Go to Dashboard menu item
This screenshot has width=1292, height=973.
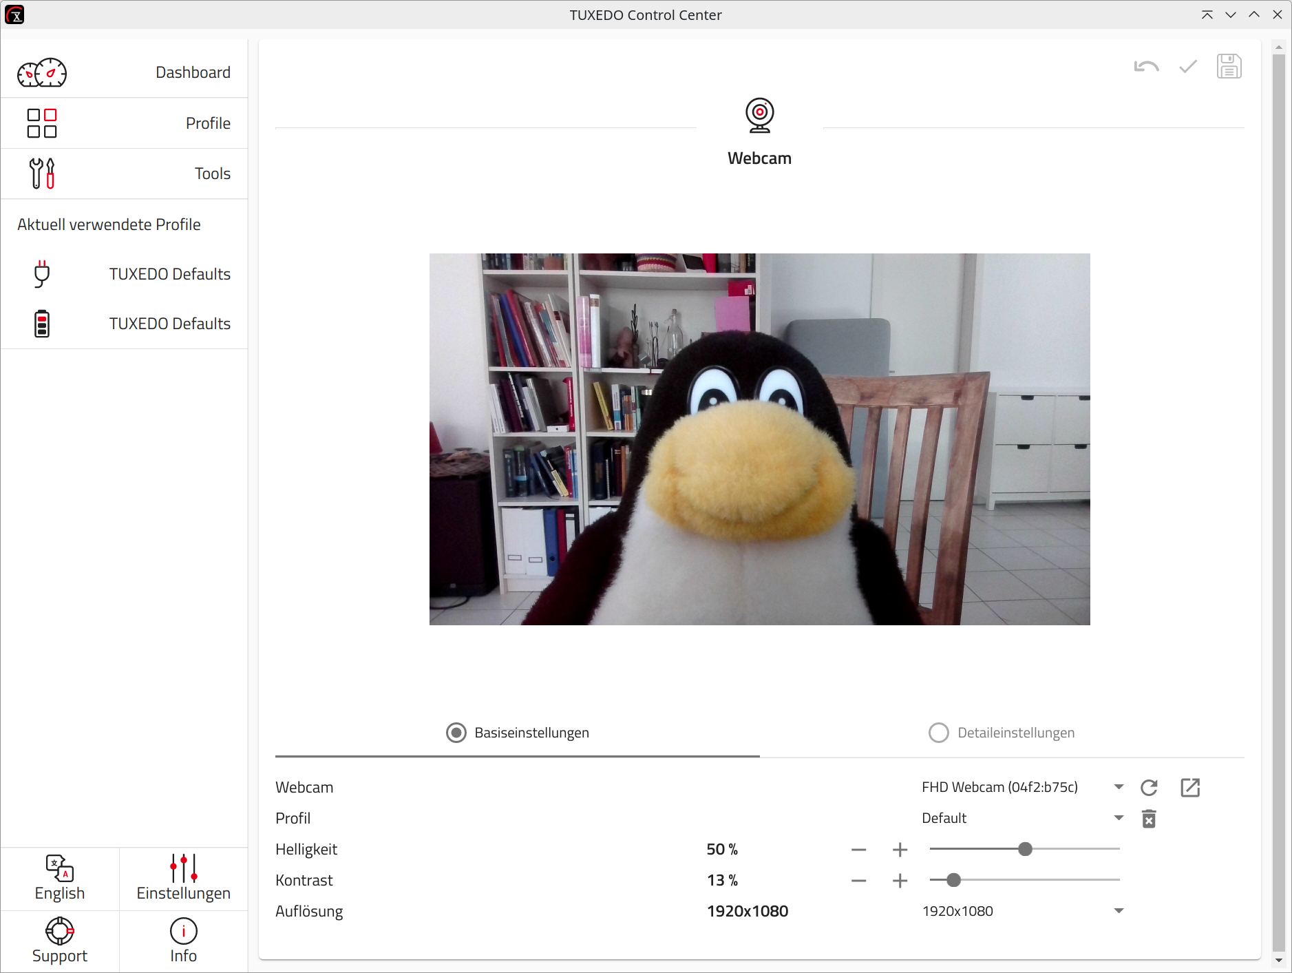125,72
